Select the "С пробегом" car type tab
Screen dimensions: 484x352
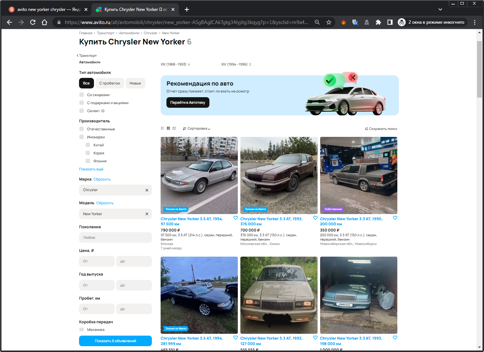[x=109, y=83]
